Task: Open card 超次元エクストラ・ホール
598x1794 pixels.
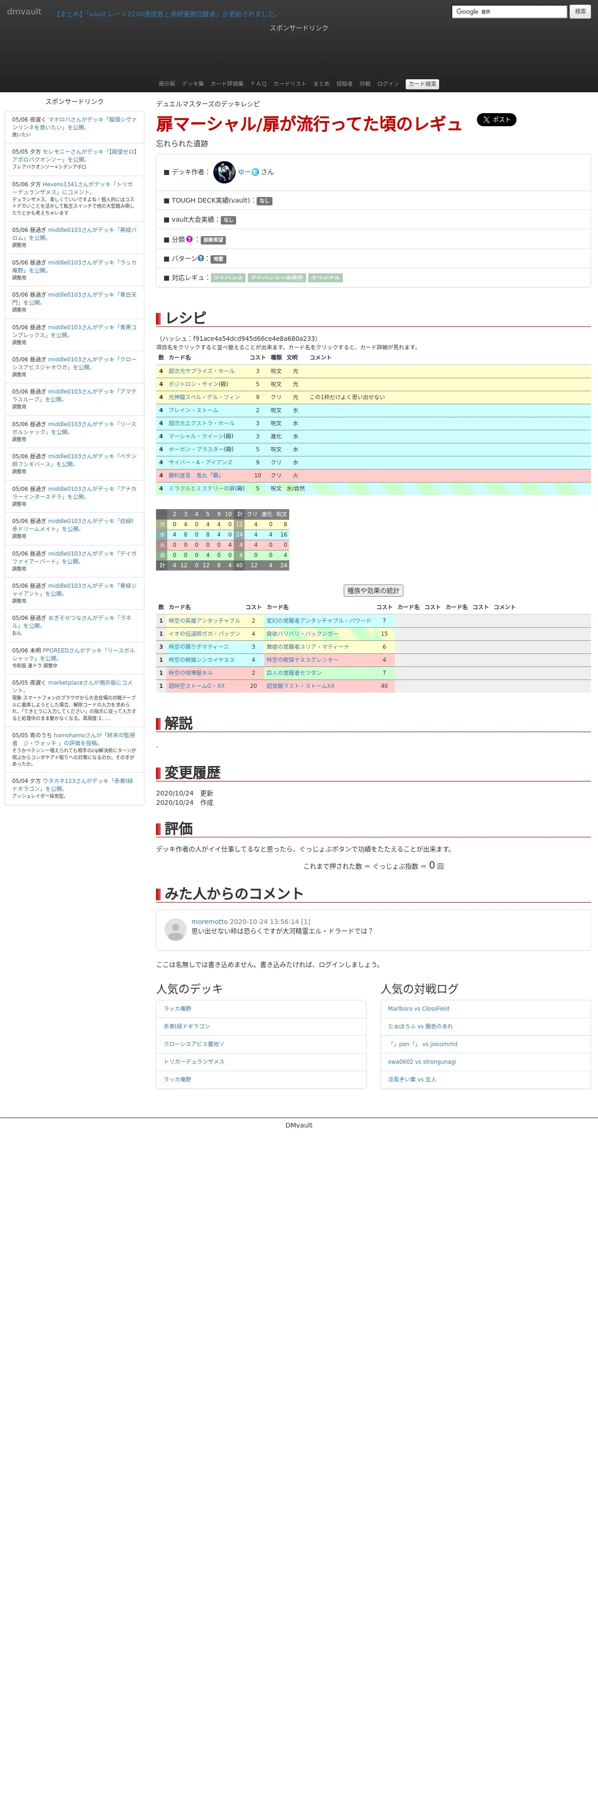Action: (x=201, y=423)
